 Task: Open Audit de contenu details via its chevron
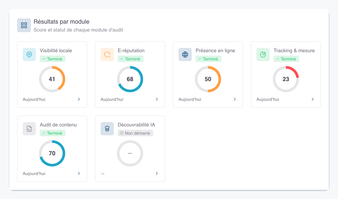[x=79, y=173]
